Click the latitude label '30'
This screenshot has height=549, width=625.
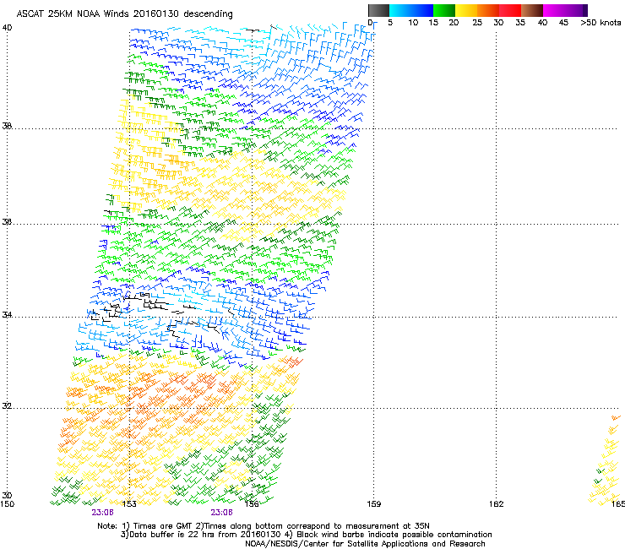point(7,496)
